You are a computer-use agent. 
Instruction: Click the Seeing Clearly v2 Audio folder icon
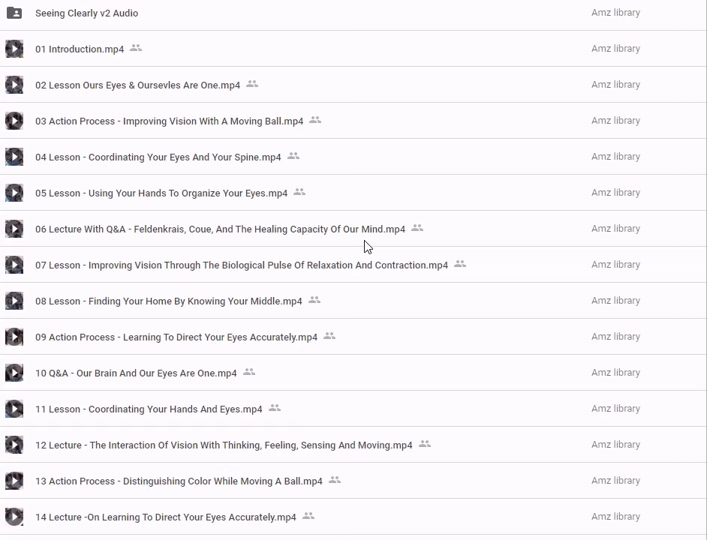click(14, 13)
